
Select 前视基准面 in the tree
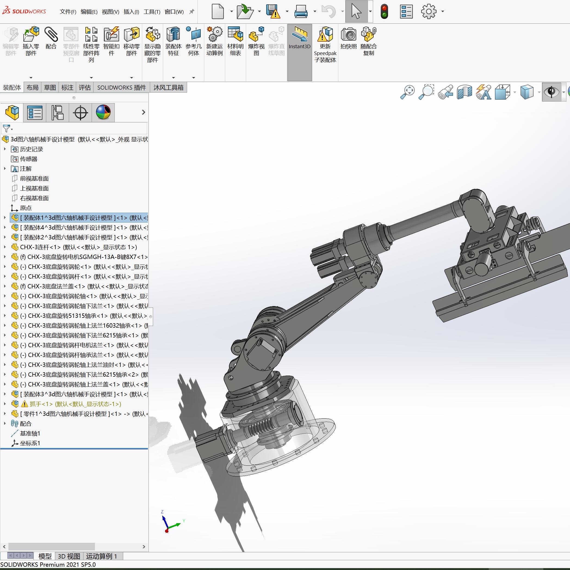point(34,178)
